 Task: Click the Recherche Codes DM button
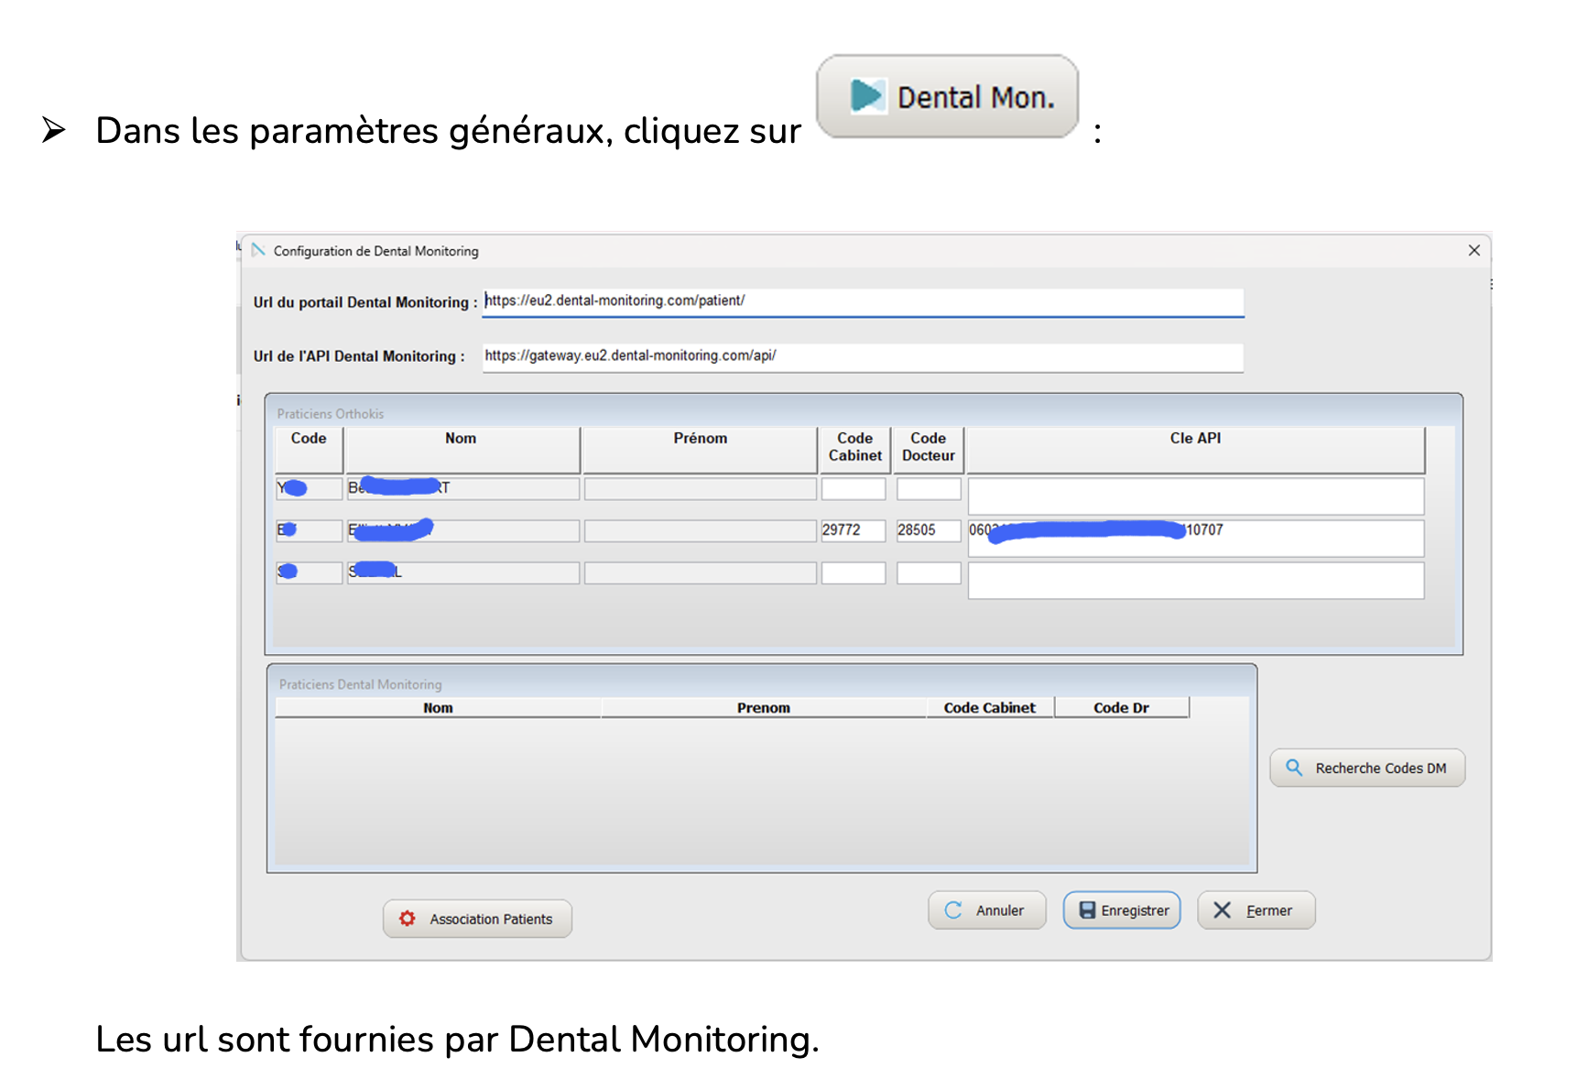pyautogui.click(x=1367, y=768)
